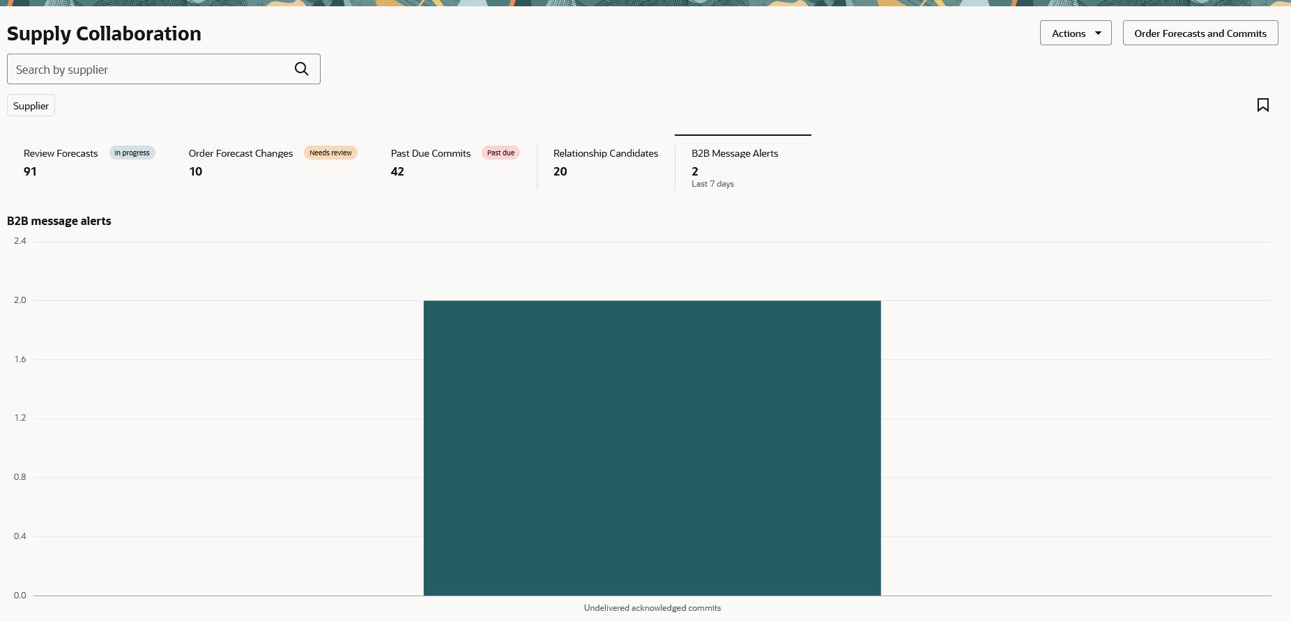Click the Supplier filter chip
The height and width of the screenshot is (622, 1291).
pyautogui.click(x=31, y=106)
